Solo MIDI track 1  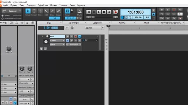click(72, 36)
